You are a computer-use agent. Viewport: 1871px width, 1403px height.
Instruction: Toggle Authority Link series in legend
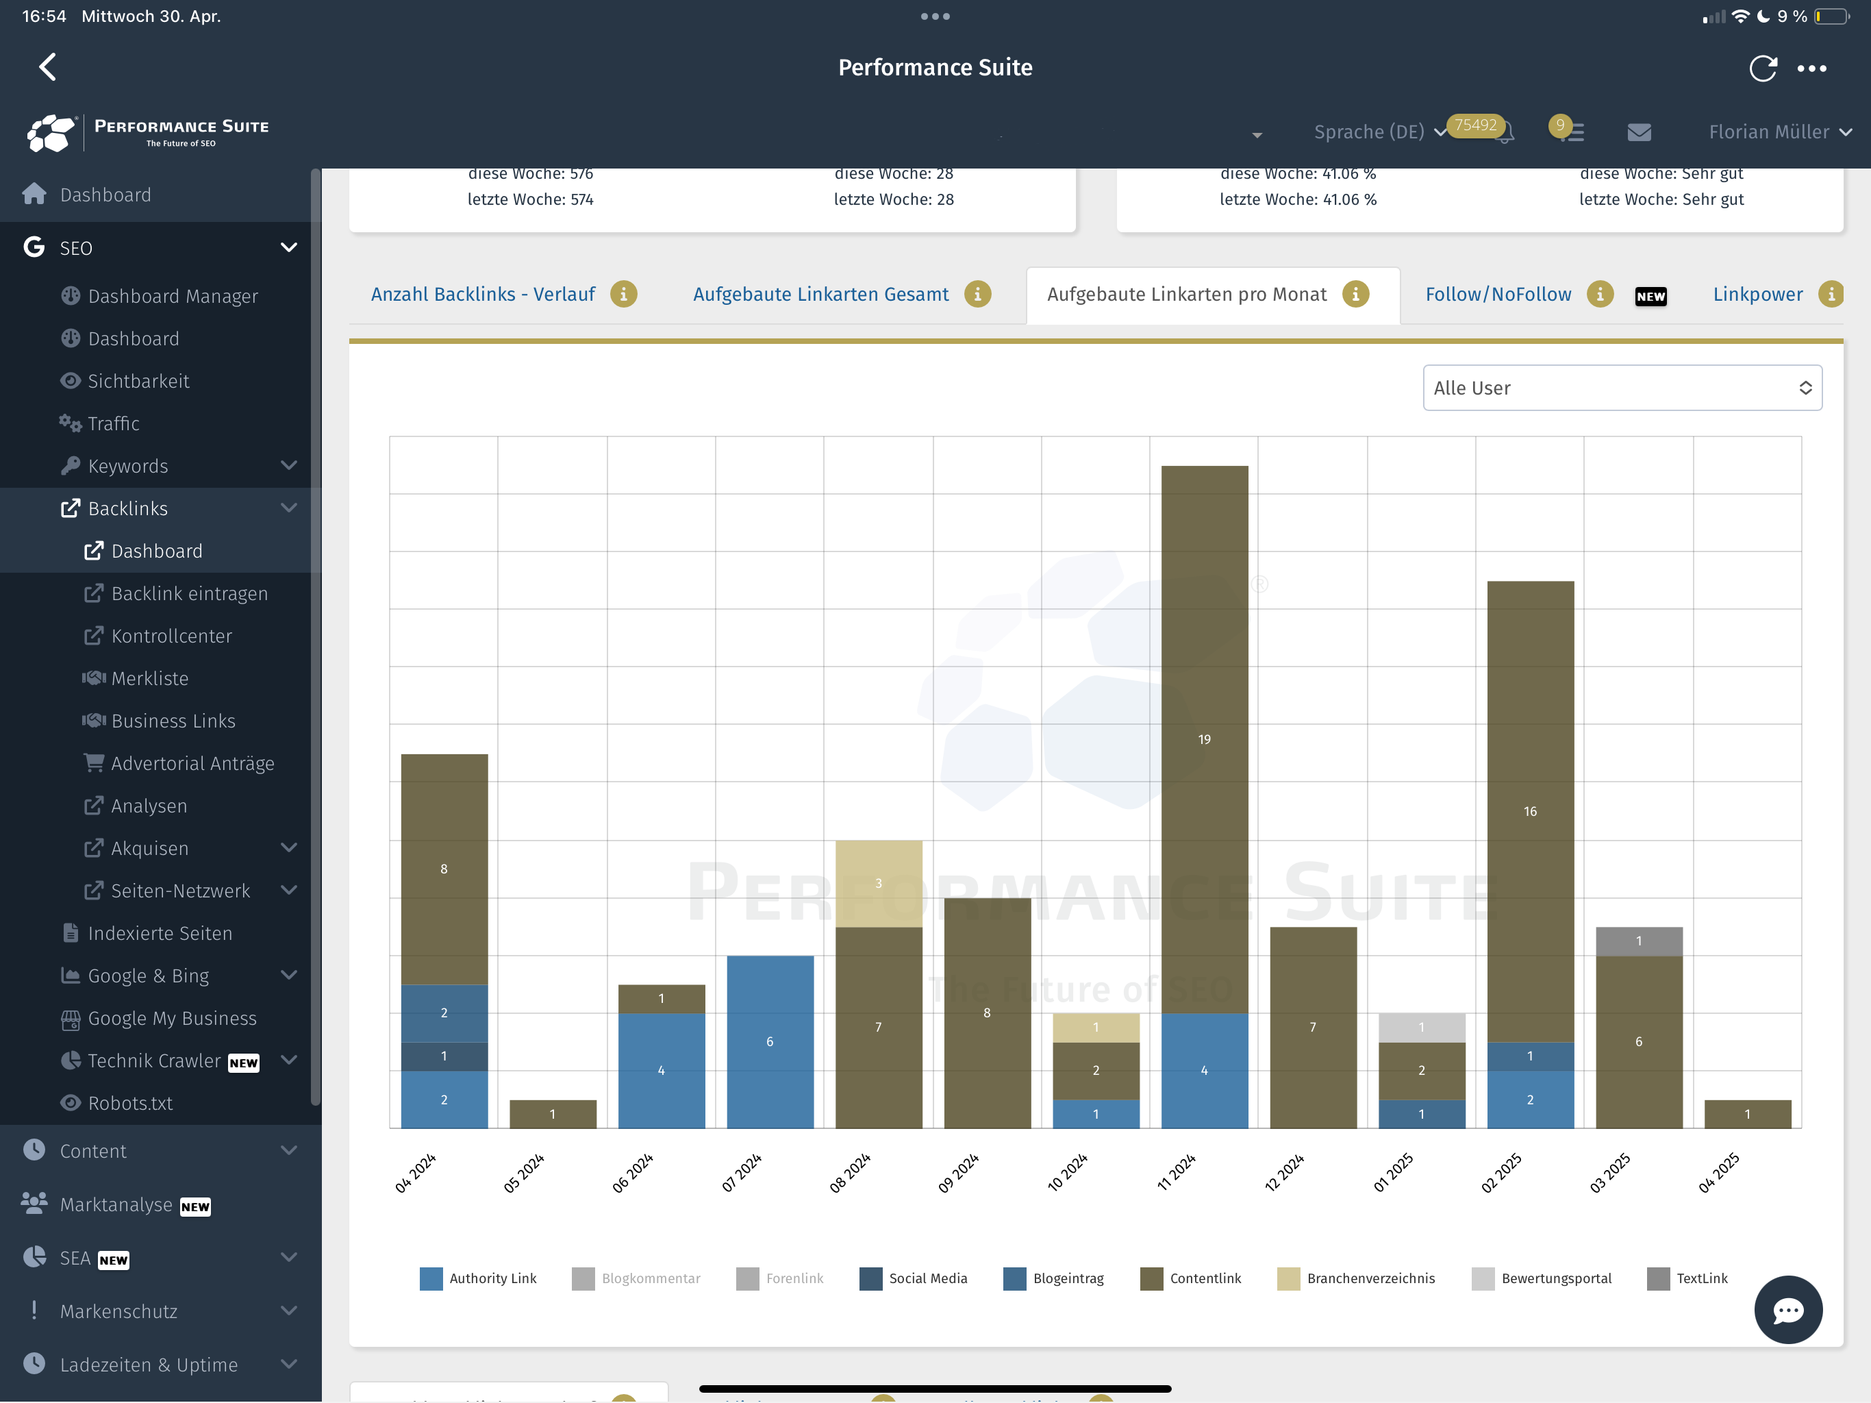pos(479,1278)
